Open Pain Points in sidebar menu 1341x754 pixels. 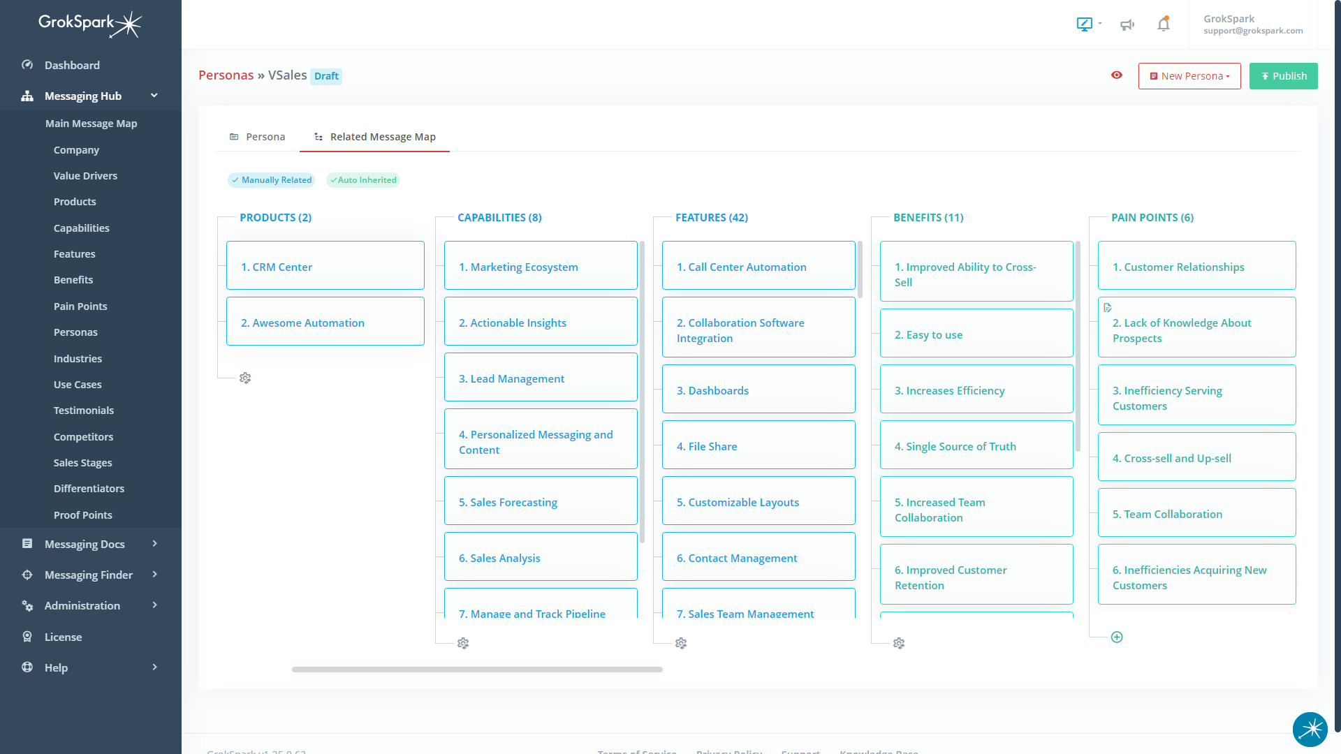pyautogui.click(x=80, y=306)
